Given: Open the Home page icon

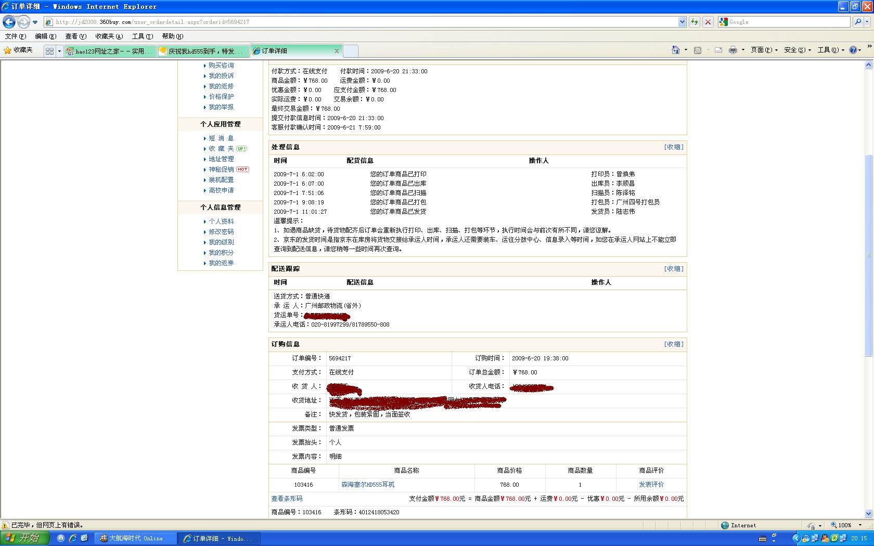Looking at the screenshot, I should 675,50.
